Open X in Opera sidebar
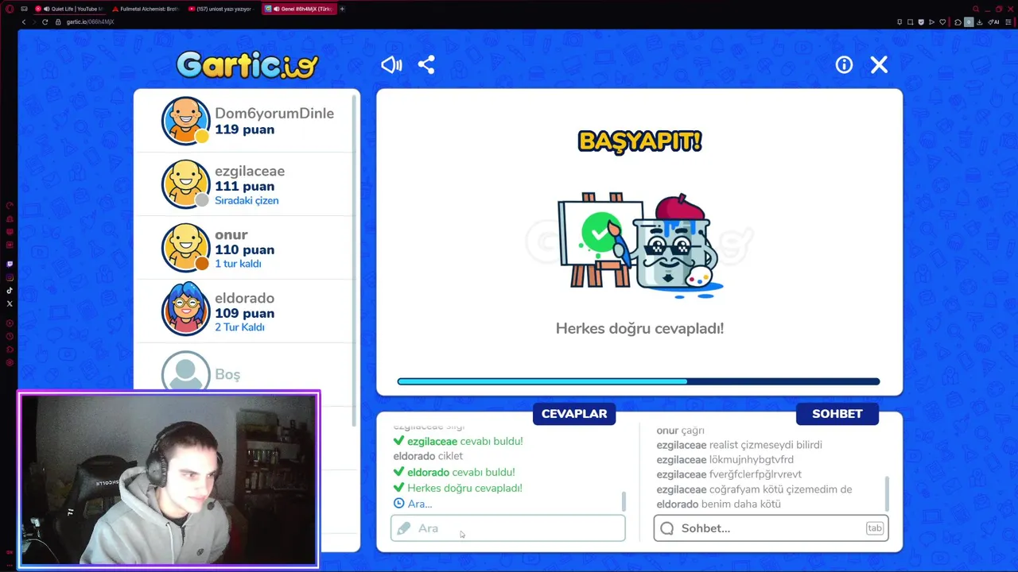1018x572 pixels. pos(10,303)
